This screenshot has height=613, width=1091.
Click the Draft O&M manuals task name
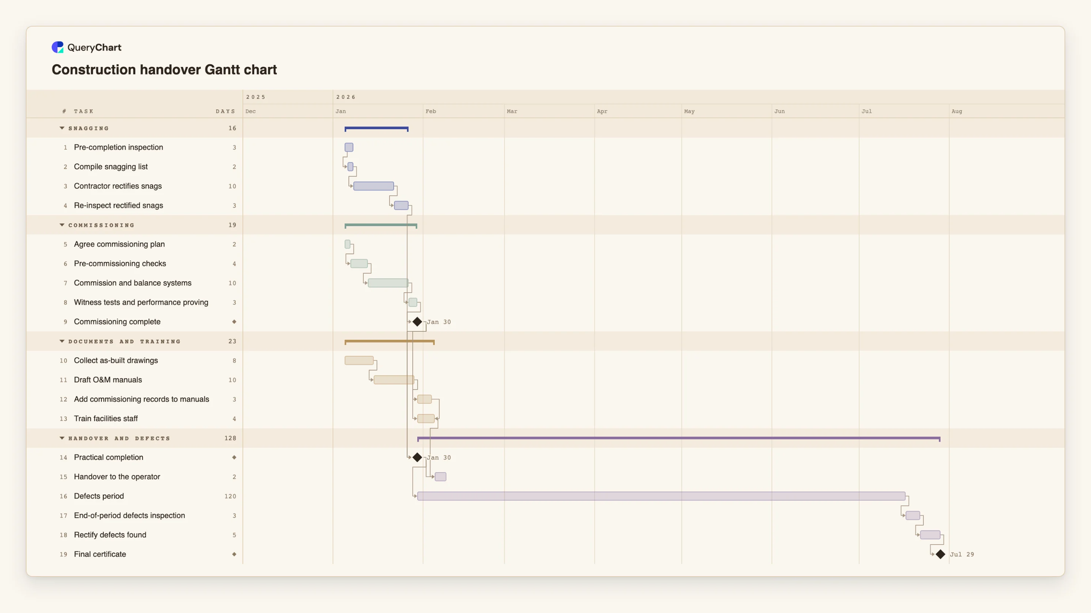point(108,380)
